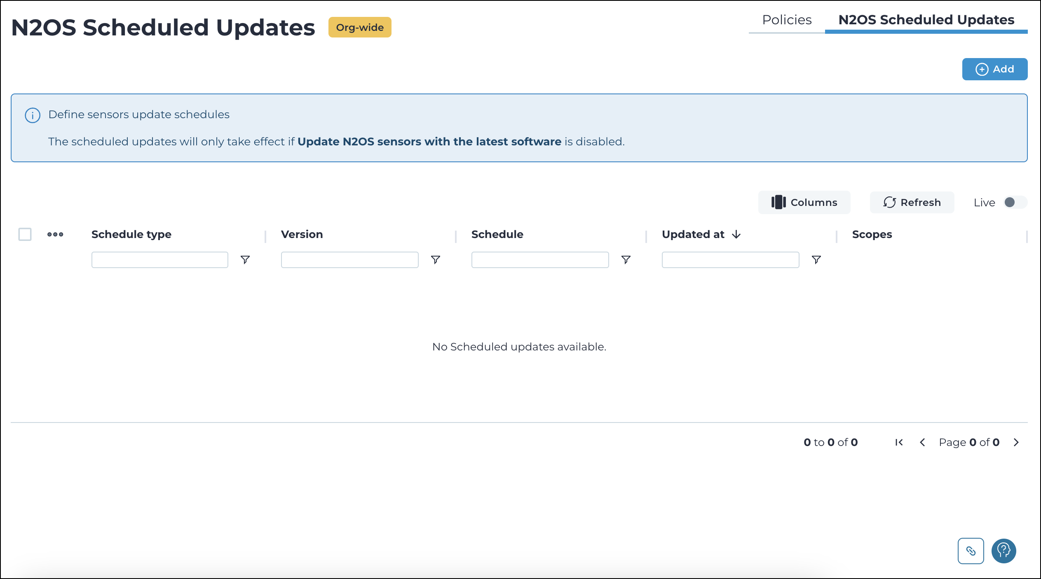
Task: Go to the first page
Action: 899,442
